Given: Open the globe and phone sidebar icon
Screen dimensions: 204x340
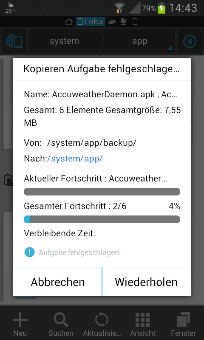Looking at the screenshot, I should pyautogui.click(x=14, y=41).
